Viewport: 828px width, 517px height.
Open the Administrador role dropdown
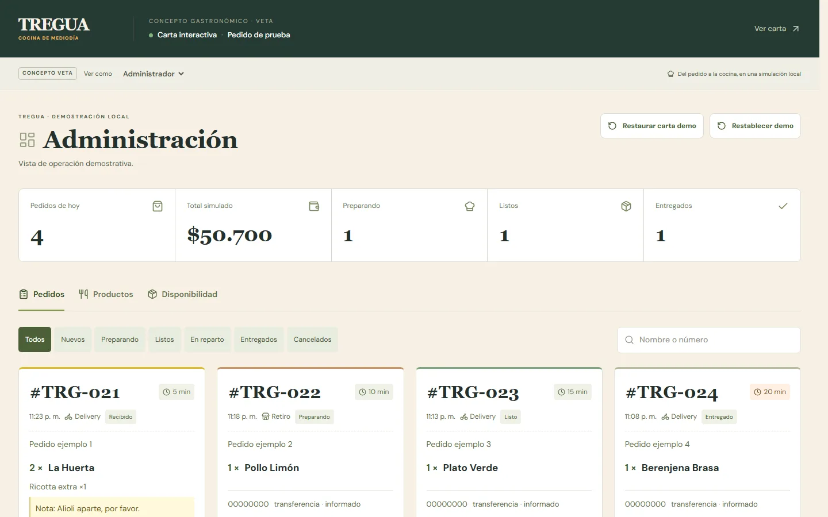coord(154,74)
